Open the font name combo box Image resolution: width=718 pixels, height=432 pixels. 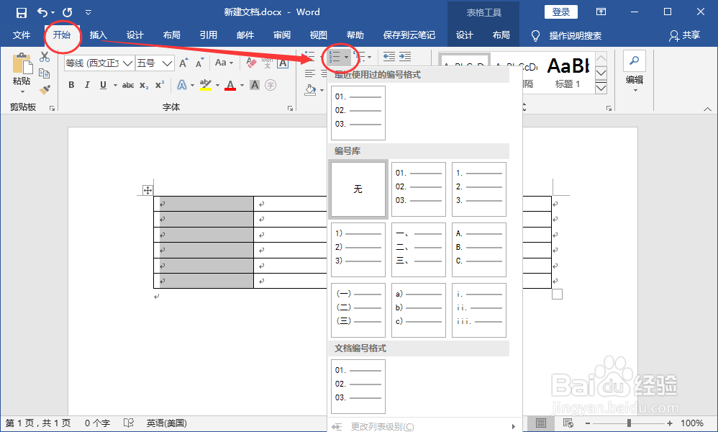[99, 63]
